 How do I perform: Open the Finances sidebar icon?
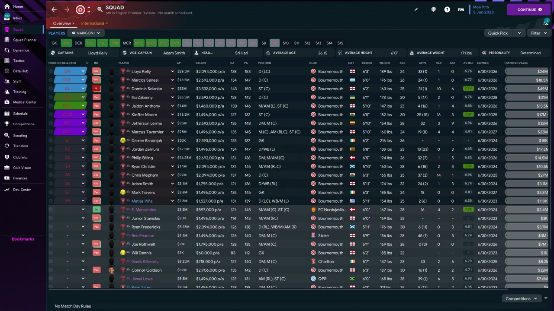pos(7,178)
